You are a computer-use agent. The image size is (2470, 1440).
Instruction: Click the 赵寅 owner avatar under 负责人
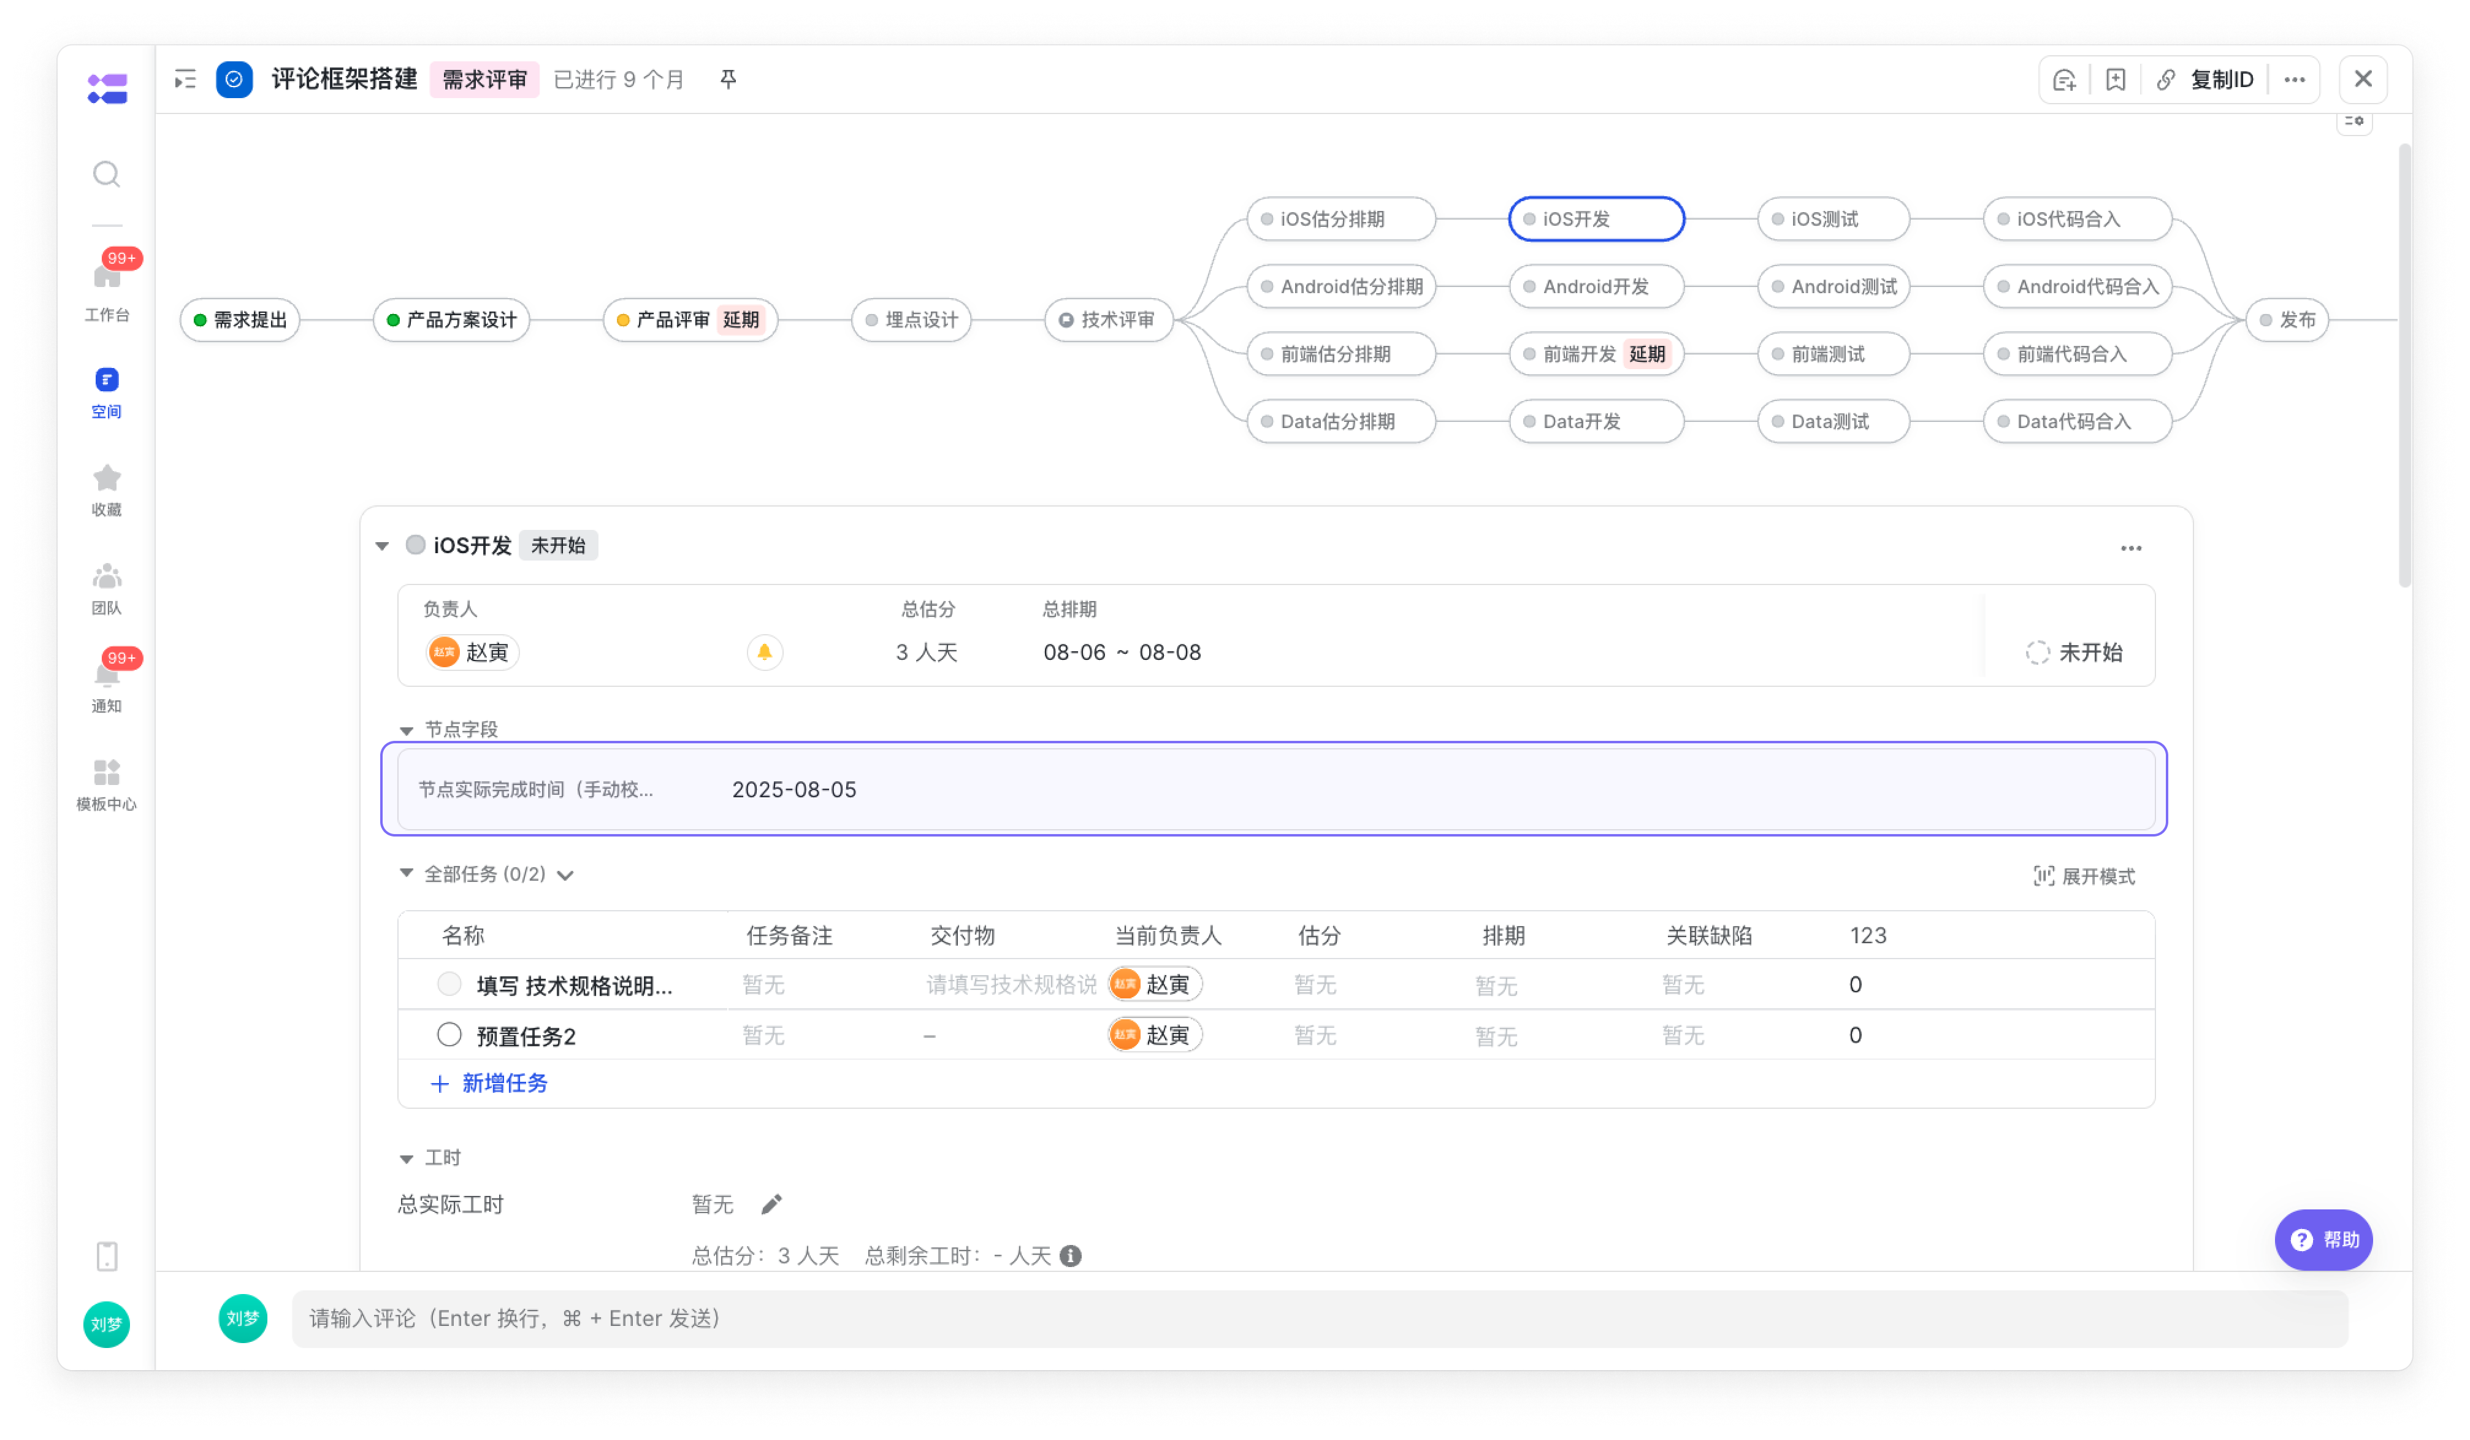click(x=444, y=652)
